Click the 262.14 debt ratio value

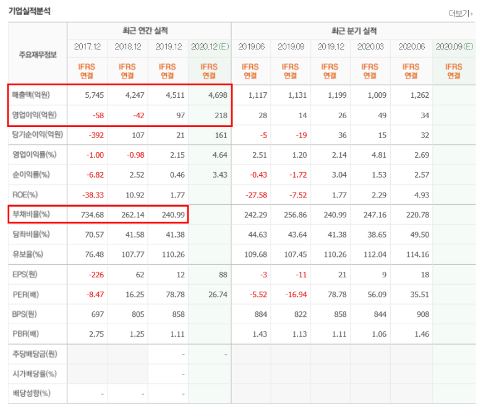point(132,215)
